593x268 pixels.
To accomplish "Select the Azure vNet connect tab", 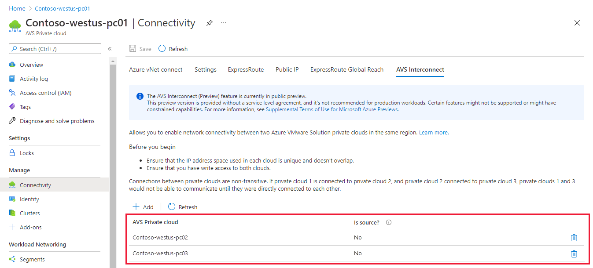I will tap(155, 69).
